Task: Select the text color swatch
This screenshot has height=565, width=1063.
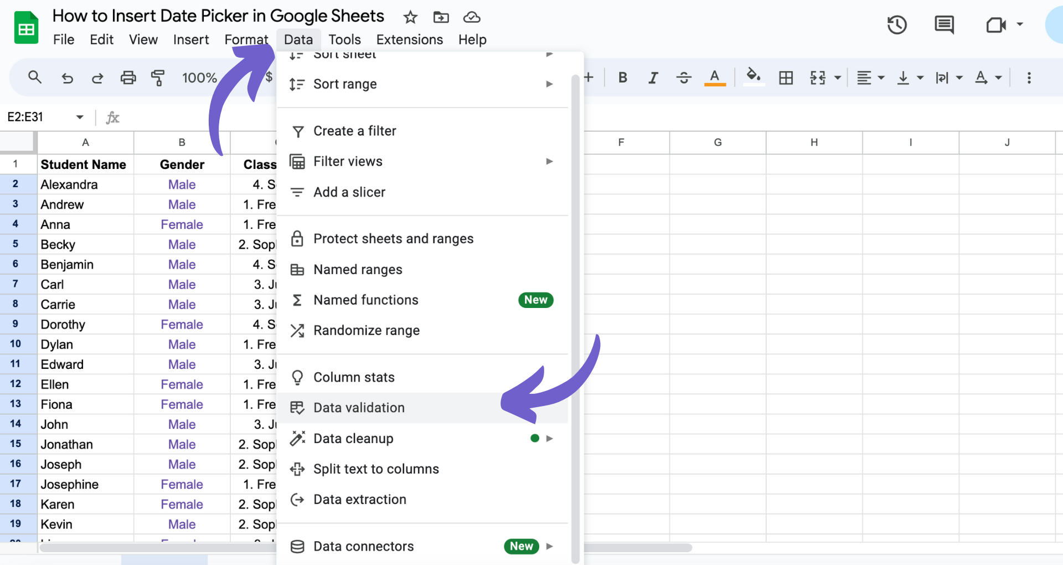Action: (714, 78)
